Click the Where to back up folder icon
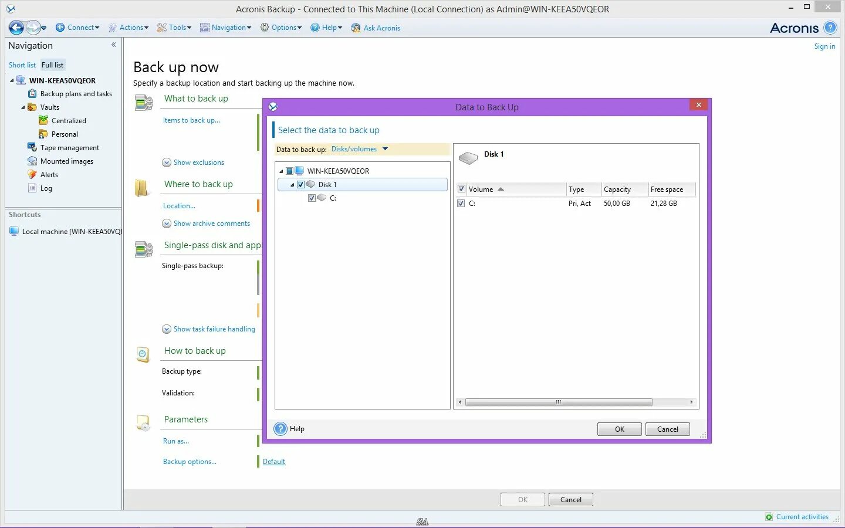845x528 pixels. point(141,188)
